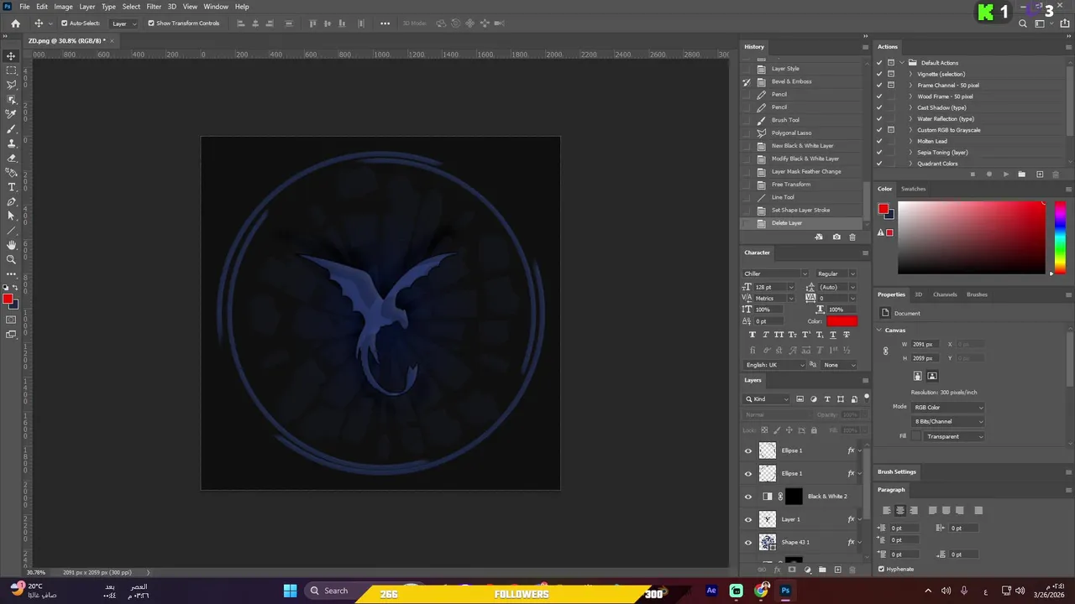Open the Transparent fill dropdown

coord(954,436)
